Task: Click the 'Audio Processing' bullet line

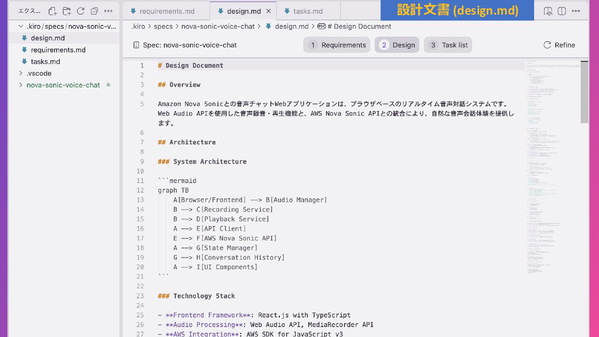Action: point(266,325)
